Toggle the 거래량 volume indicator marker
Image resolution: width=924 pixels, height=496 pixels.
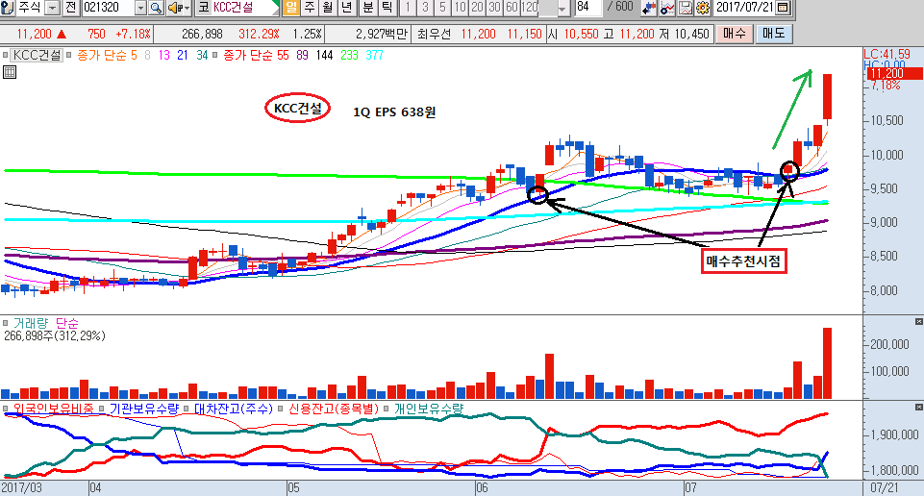6,323
